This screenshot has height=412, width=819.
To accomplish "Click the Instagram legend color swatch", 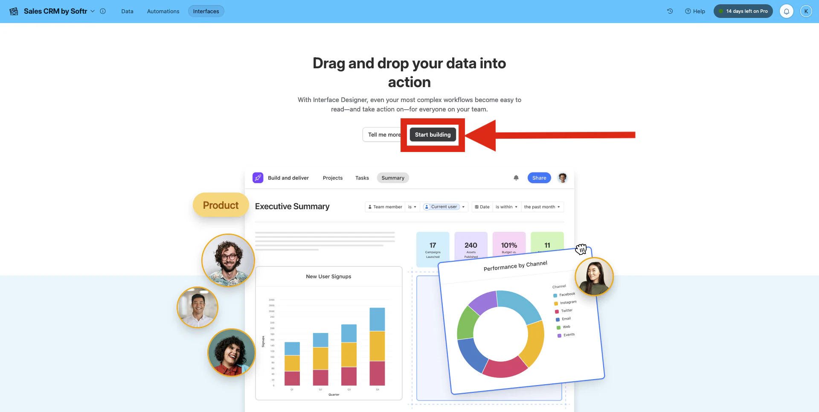I will [x=556, y=304].
